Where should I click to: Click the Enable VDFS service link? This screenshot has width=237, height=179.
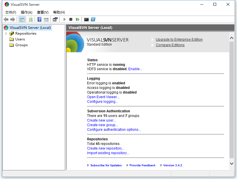pyautogui.click(x=135, y=69)
